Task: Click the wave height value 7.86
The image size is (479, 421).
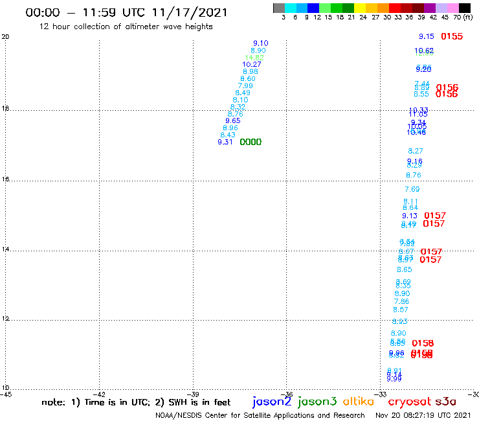Action: [x=401, y=301]
